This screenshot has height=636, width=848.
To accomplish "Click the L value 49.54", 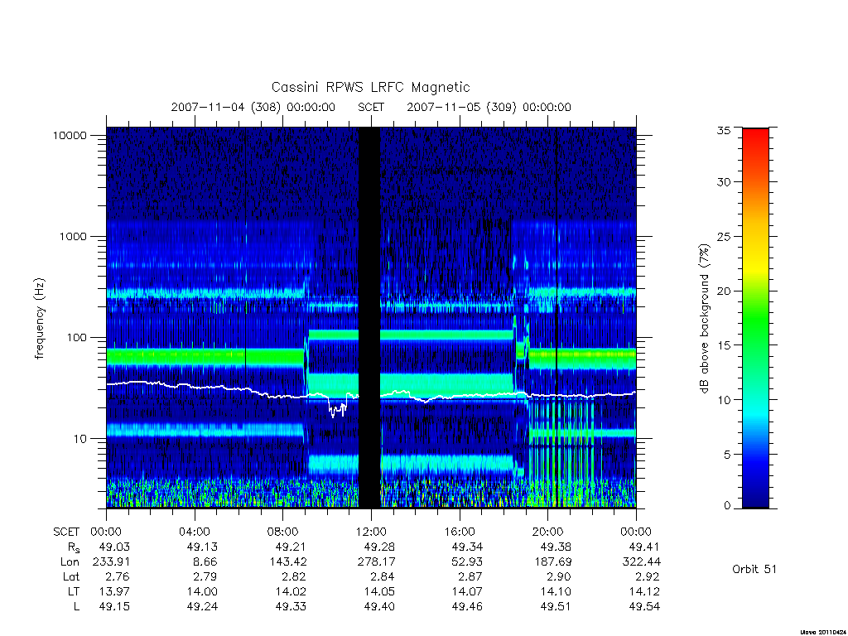I will pos(644,607).
